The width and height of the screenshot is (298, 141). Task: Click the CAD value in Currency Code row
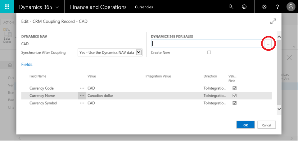(x=91, y=88)
